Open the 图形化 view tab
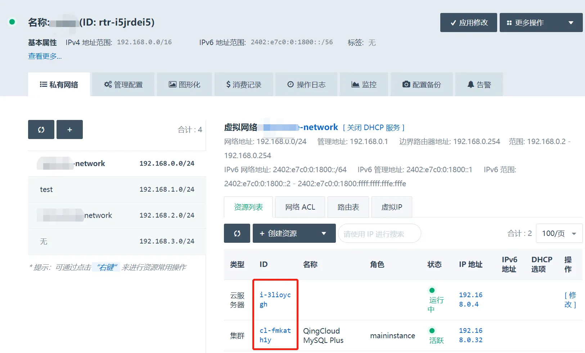 (x=184, y=85)
